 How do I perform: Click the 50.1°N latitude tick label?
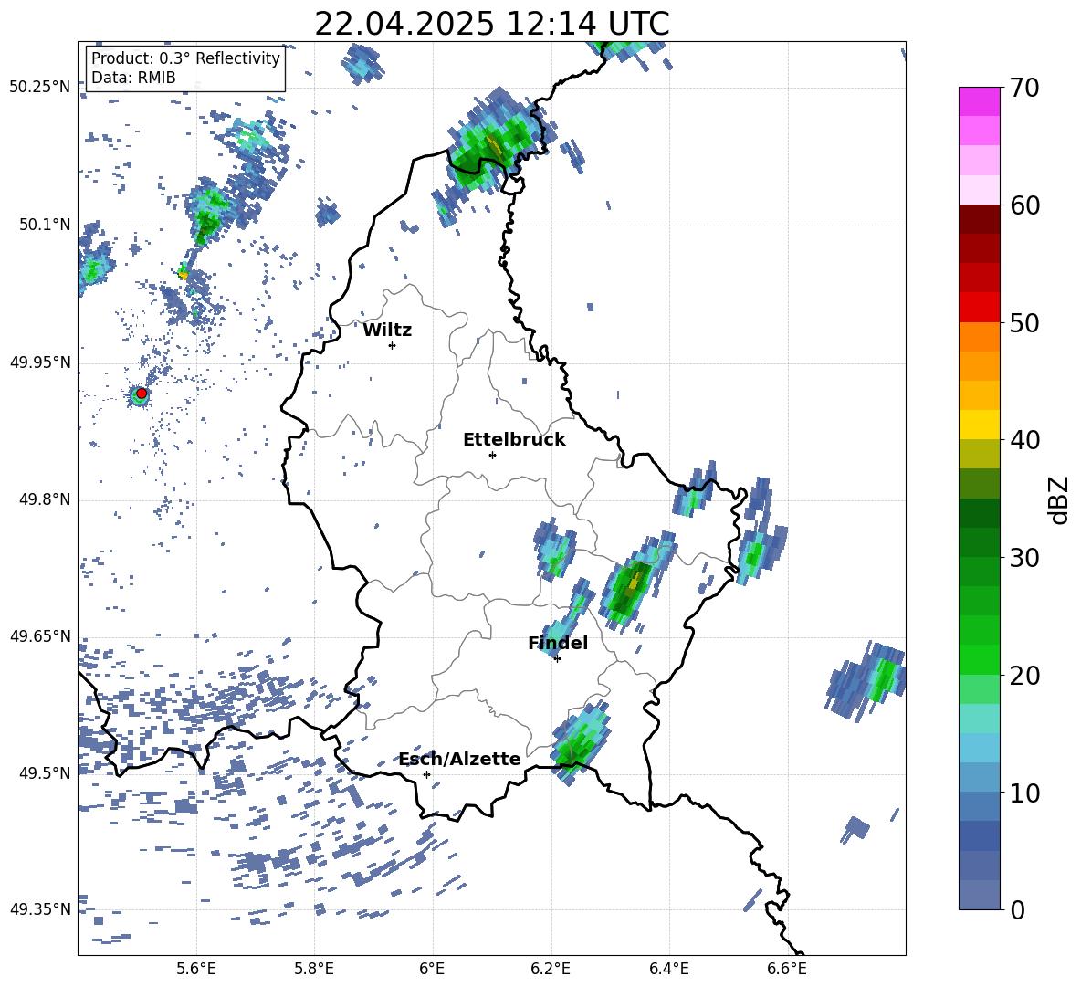tap(45, 225)
